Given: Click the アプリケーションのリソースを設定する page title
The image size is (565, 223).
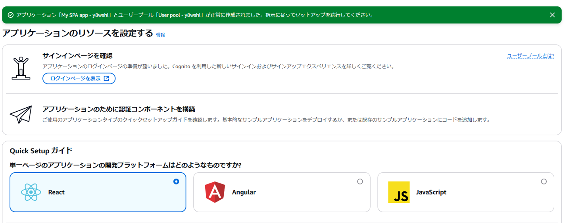Looking at the screenshot, I should 77,33.
